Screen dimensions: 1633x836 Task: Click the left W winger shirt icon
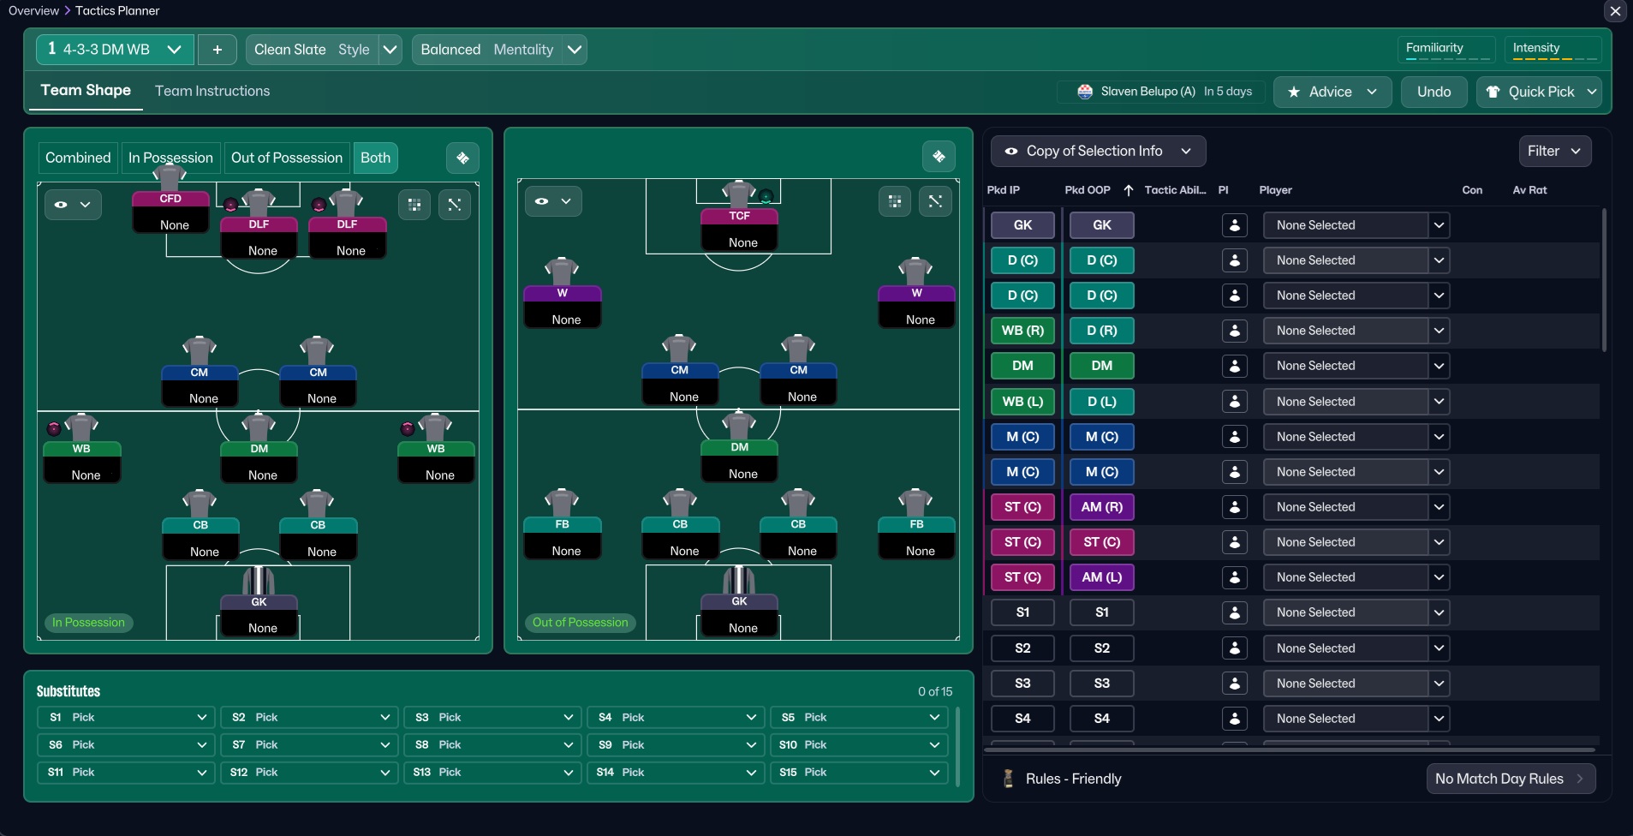click(x=562, y=272)
